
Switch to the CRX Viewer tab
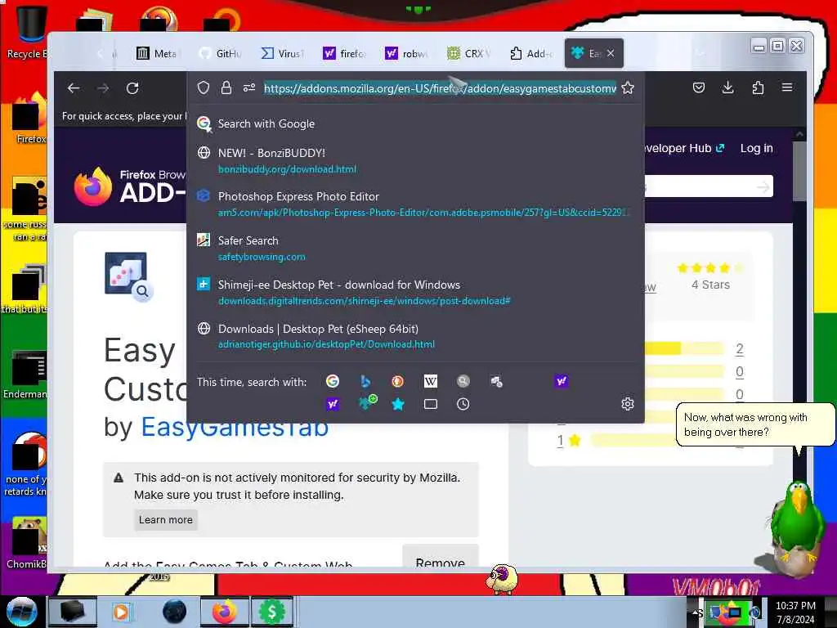[468, 53]
